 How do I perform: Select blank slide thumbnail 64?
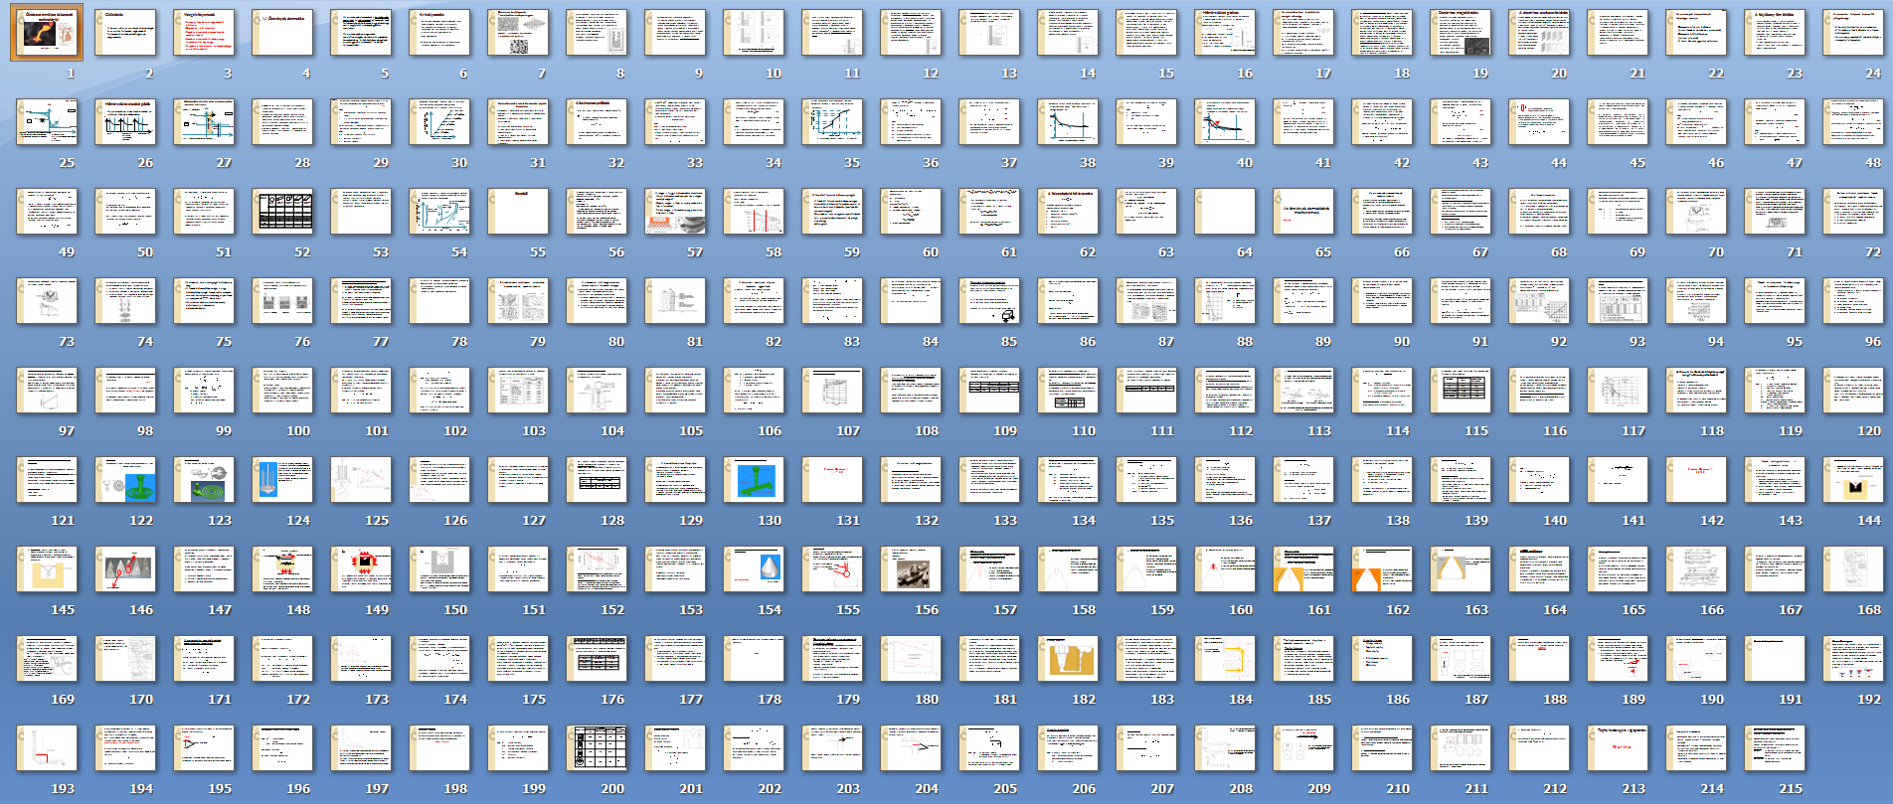[x=1225, y=212]
